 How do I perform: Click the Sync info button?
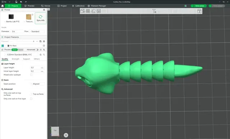pyautogui.click(x=41, y=18)
